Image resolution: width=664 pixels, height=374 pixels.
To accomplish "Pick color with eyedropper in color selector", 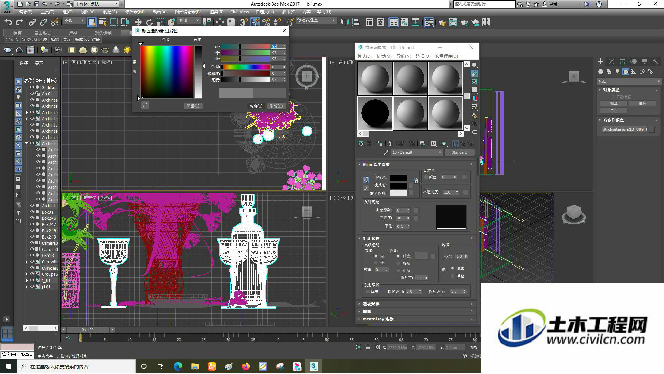I will point(145,105).
